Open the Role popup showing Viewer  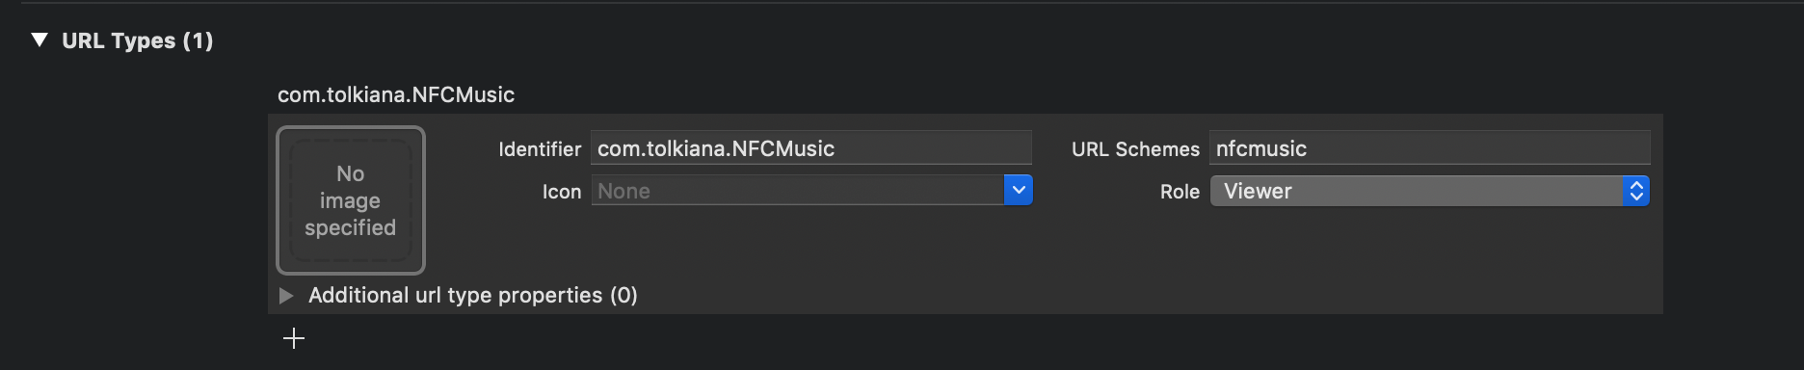tap(1430, 191)
